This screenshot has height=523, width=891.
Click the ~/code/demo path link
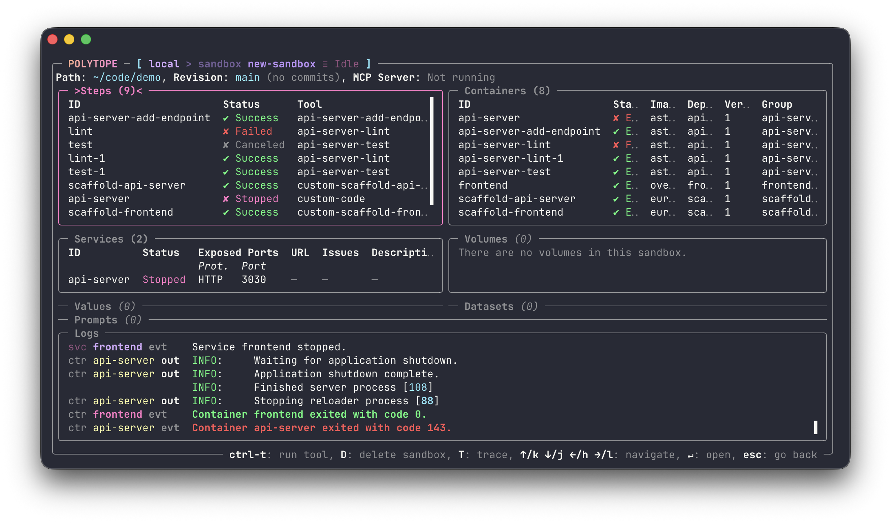click(127, 78)
